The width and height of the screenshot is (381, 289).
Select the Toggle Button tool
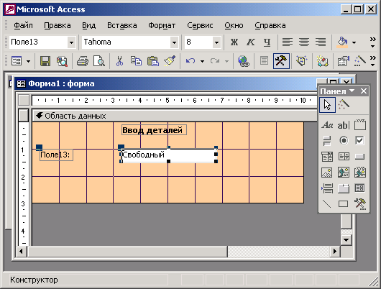pos(327,141)
